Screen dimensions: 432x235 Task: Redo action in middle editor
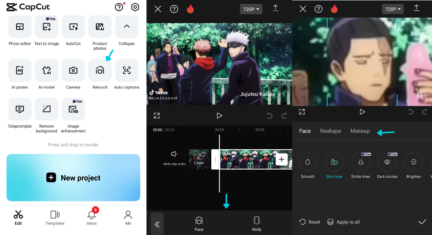tap(284, 116)
